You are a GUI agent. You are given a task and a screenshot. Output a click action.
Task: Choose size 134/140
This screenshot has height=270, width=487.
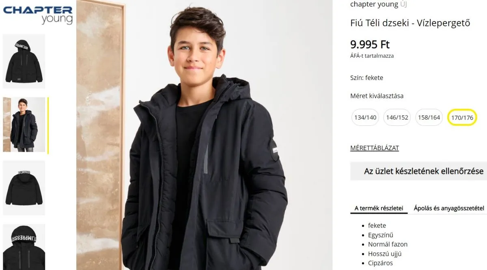pos(365,117)
